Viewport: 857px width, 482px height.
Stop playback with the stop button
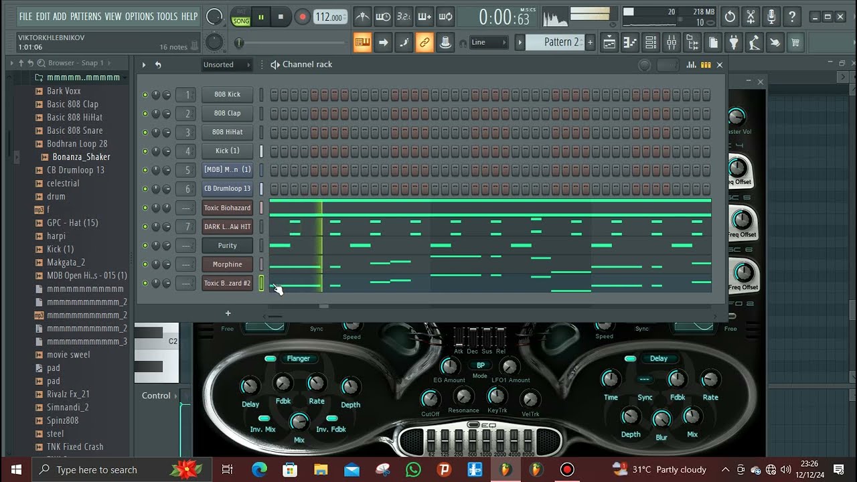pos(281,17)
